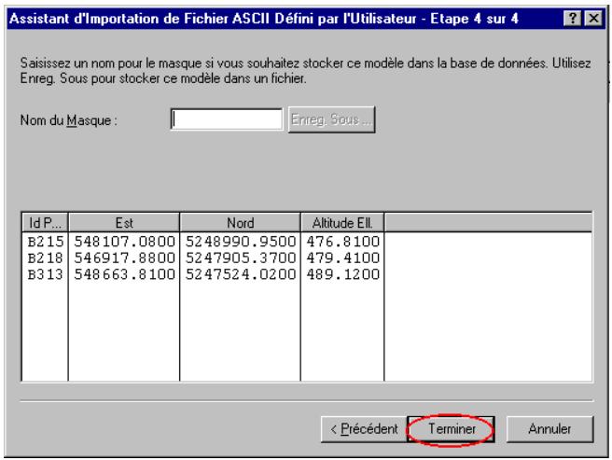Click Est value 548663.8100
The height and width of the screenshot is (460, 612).
click(x=124, y=274)
